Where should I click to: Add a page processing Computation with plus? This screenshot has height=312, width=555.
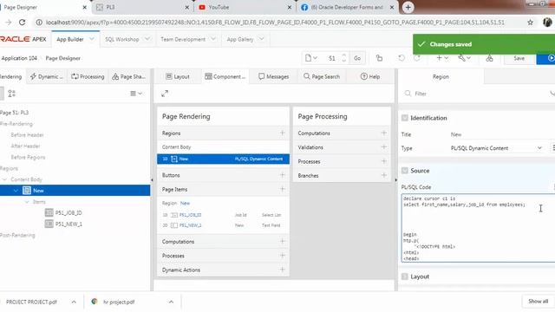pyautogui.click(x=383, y=133)
